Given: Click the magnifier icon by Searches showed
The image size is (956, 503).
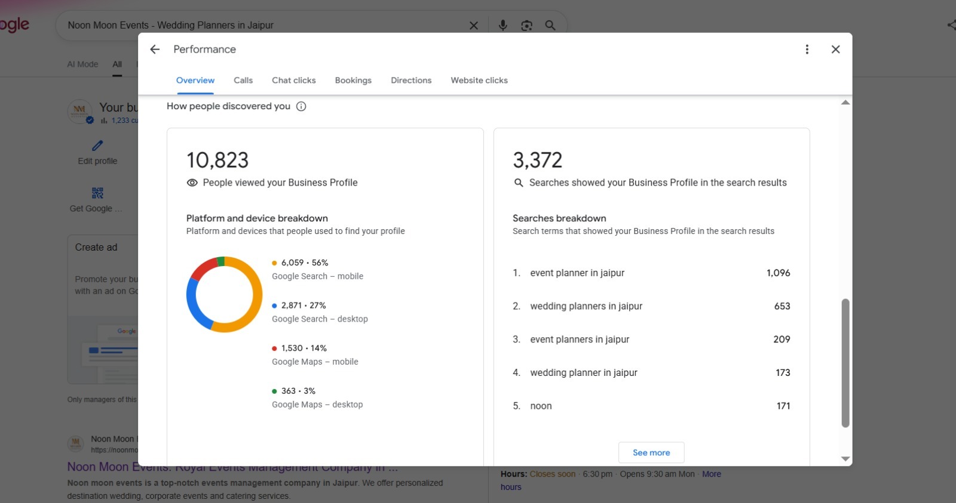Looking at the screenshot, I should [519, 183].
